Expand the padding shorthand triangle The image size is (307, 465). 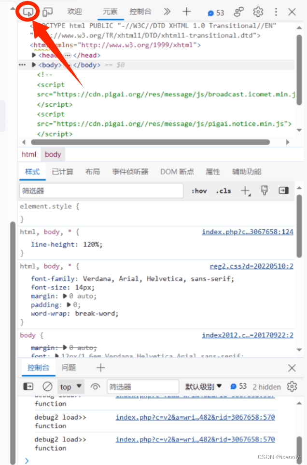point(69,304)
